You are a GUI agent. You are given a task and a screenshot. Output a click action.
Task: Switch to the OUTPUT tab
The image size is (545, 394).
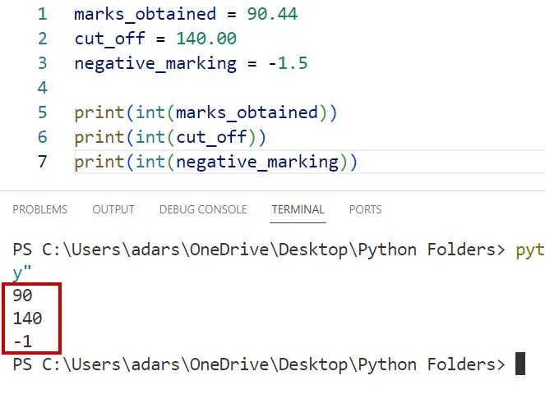(113, 209)
